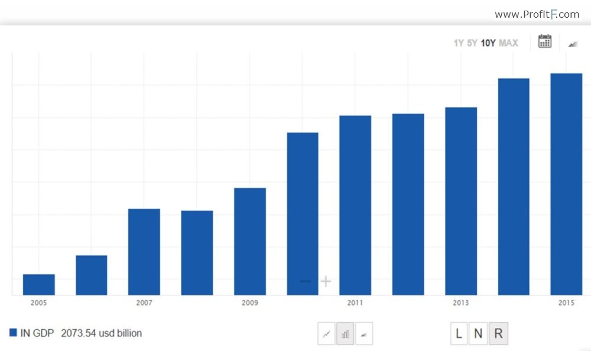
Task: Click the blue IN GDP legend swatch
Action: (x=13, y=333)
